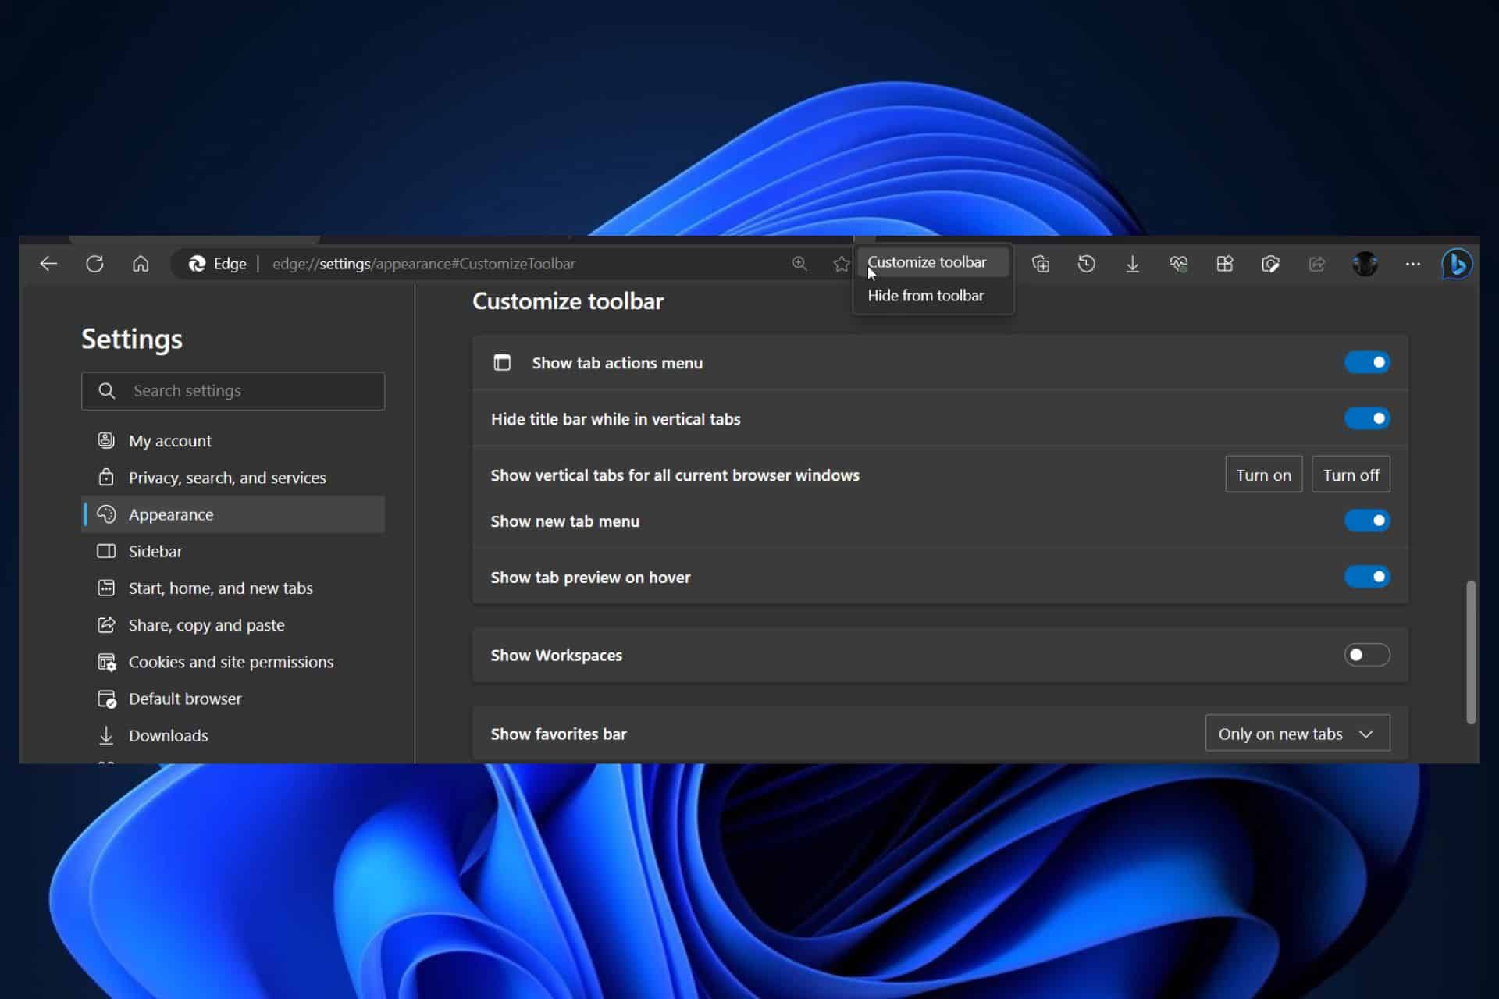Select Appearance from settings sidebar
The height and width of the screenshot is (999, 1499).
tap(171, 514)
